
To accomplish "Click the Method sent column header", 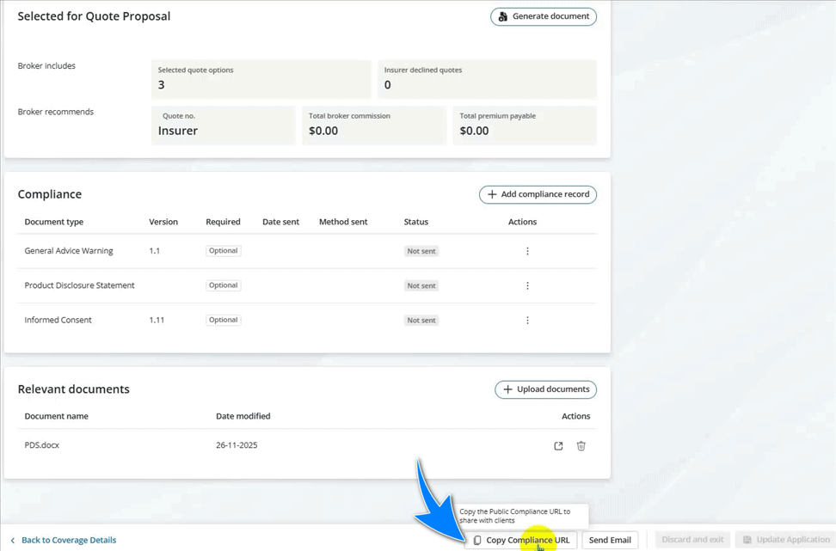I will pos(343,223).
